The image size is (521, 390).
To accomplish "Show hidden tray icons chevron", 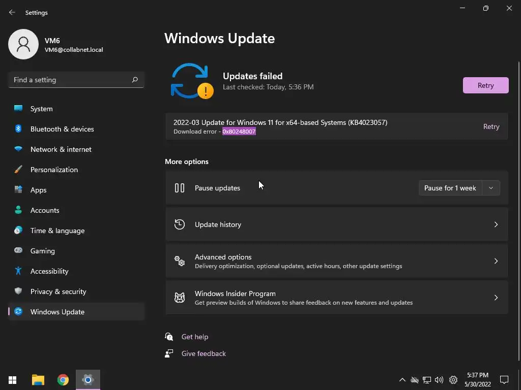I will click(x=402, y=380).
